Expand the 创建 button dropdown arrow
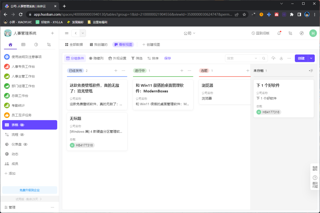 point(311,58)
